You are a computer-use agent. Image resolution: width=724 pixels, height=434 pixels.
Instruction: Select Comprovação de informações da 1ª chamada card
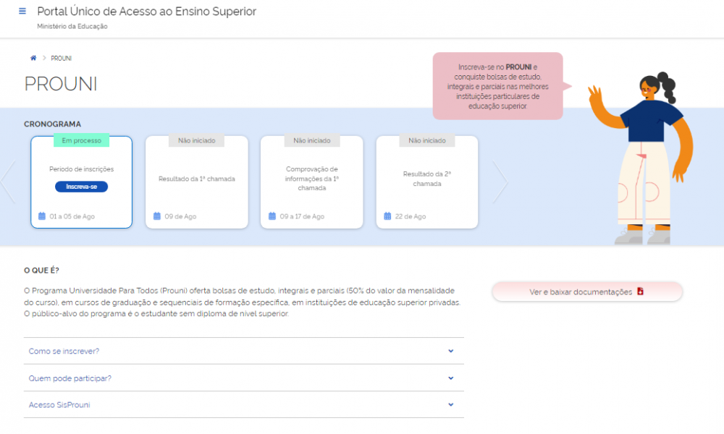(x=311, y=182)
